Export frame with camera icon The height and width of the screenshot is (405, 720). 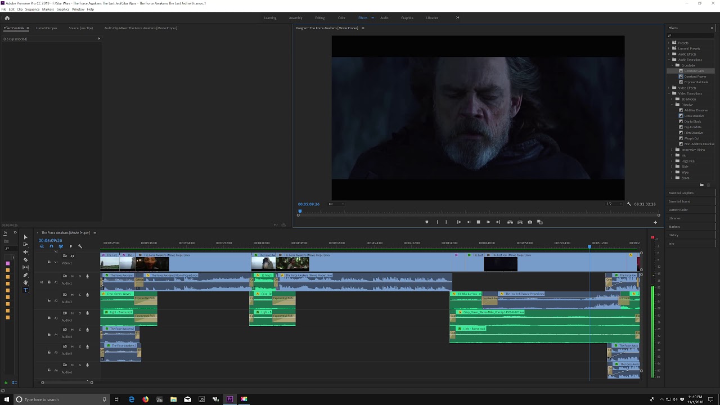point(530,222)
